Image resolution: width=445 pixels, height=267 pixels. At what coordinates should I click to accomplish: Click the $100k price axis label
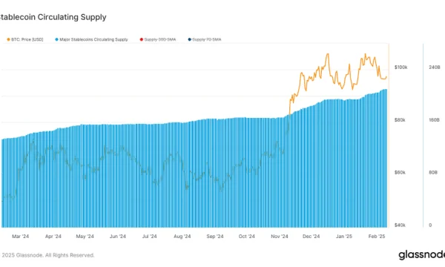tap(401, 67)
